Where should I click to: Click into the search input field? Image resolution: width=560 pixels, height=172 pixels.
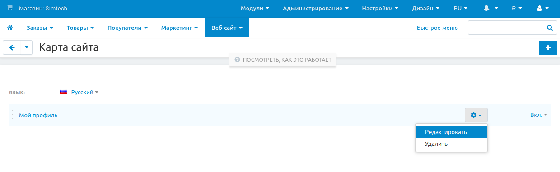505,28
